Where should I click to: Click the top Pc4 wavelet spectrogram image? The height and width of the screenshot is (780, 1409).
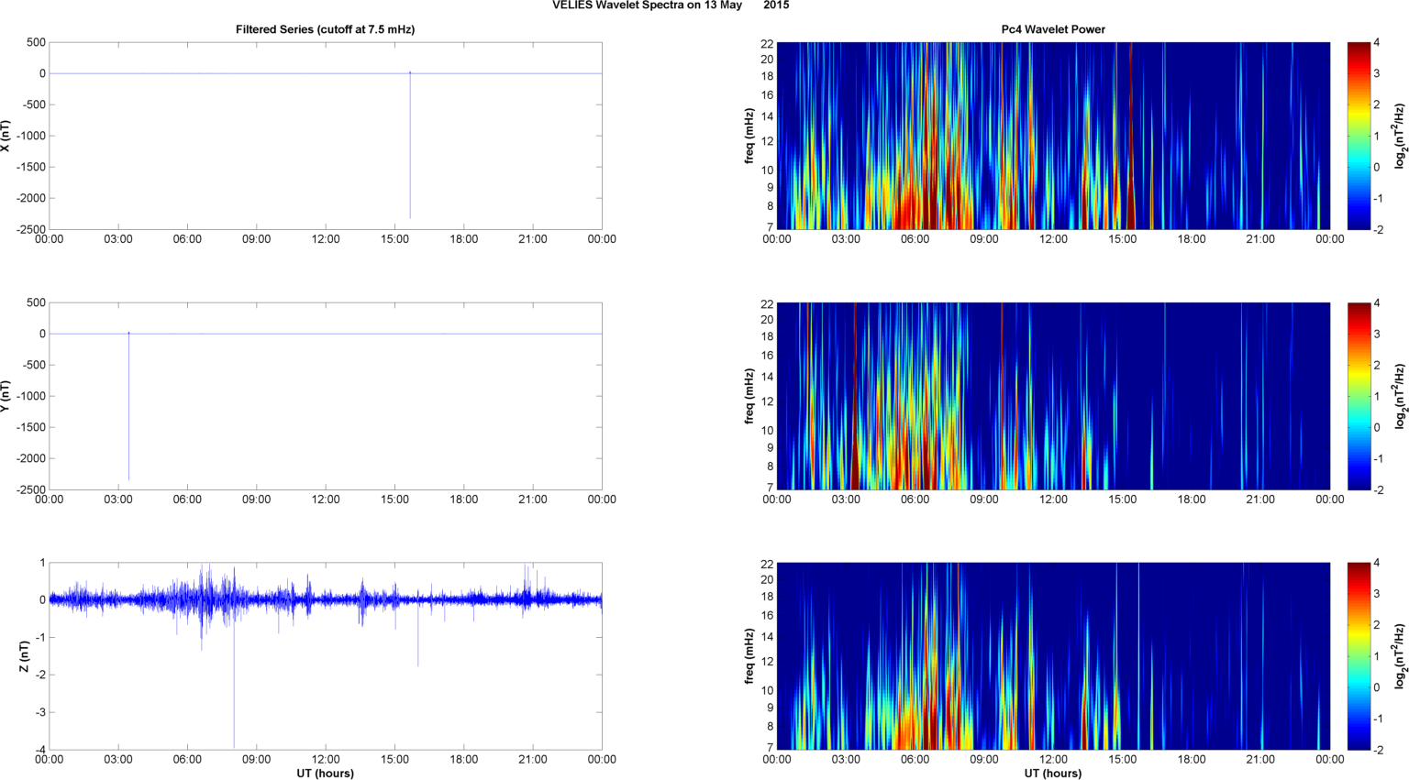(x=1052, y=136)
